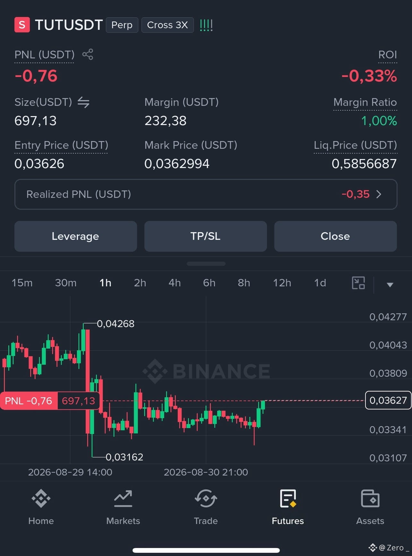The height and width of the screenshot is (556, 412).
Task: Tap the red S short position badge
Action: 22,25
